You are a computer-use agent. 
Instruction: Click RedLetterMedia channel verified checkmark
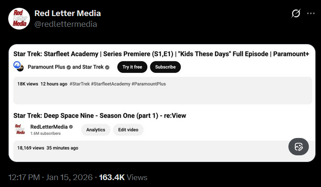pos(71,127)
